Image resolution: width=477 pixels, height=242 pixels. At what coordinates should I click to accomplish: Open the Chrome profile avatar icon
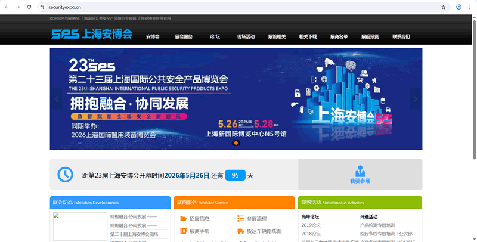point(459,7)
